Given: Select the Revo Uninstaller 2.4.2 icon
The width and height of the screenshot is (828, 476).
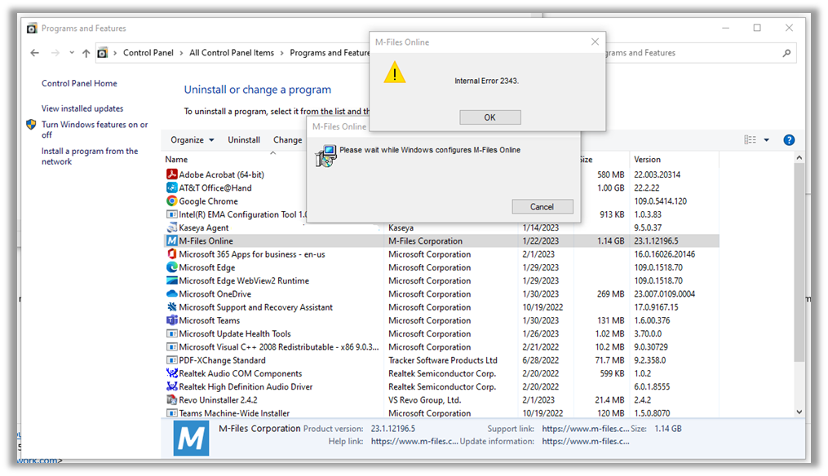Looking at the screenshot, I should (171, 400).
